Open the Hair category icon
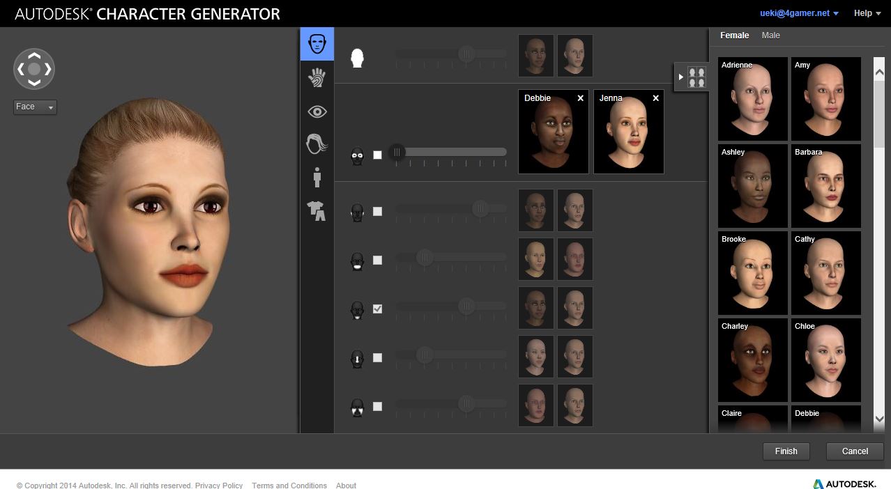The width and height of the screenshot is (891, 489). [x=317, y=144]
